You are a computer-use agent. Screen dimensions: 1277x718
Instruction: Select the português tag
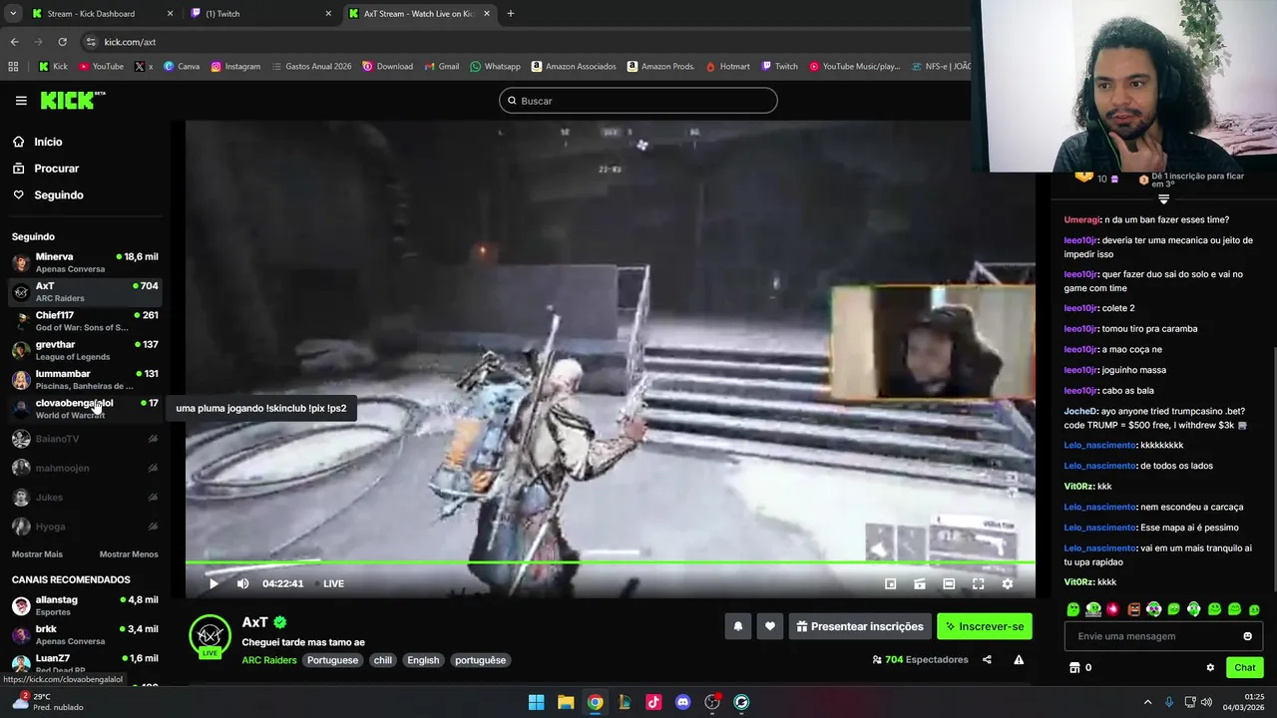pos(480,660)
